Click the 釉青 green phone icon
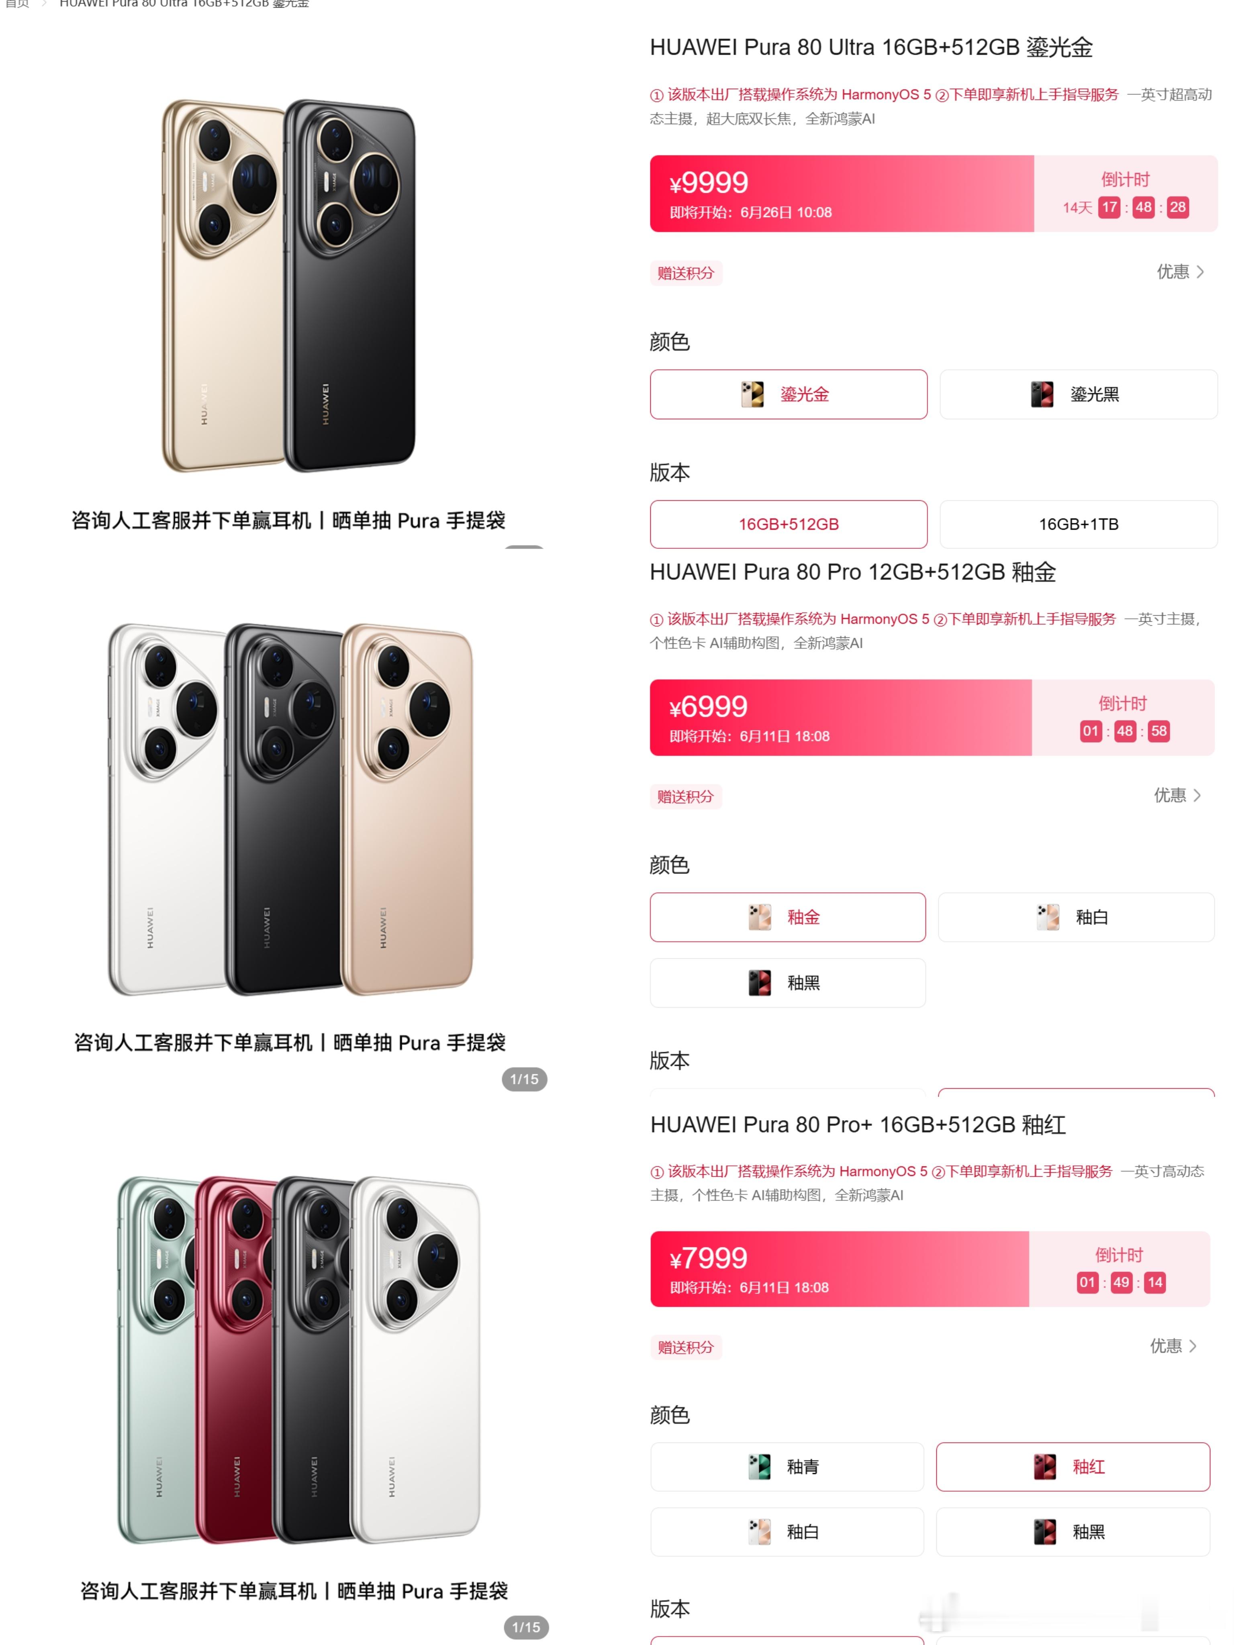 point(760,1467)
